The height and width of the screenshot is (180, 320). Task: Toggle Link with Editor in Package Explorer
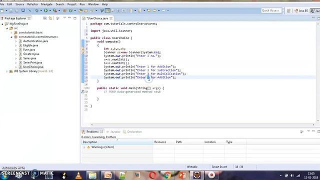[x=50, y=18]
